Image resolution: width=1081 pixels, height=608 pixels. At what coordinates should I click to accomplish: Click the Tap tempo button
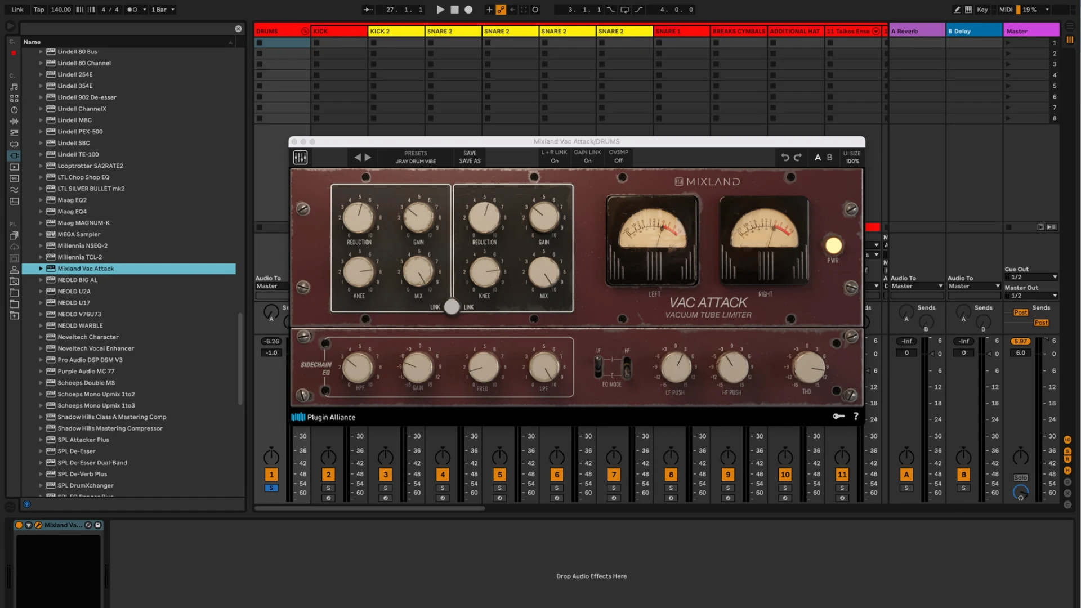click(39, 10)
